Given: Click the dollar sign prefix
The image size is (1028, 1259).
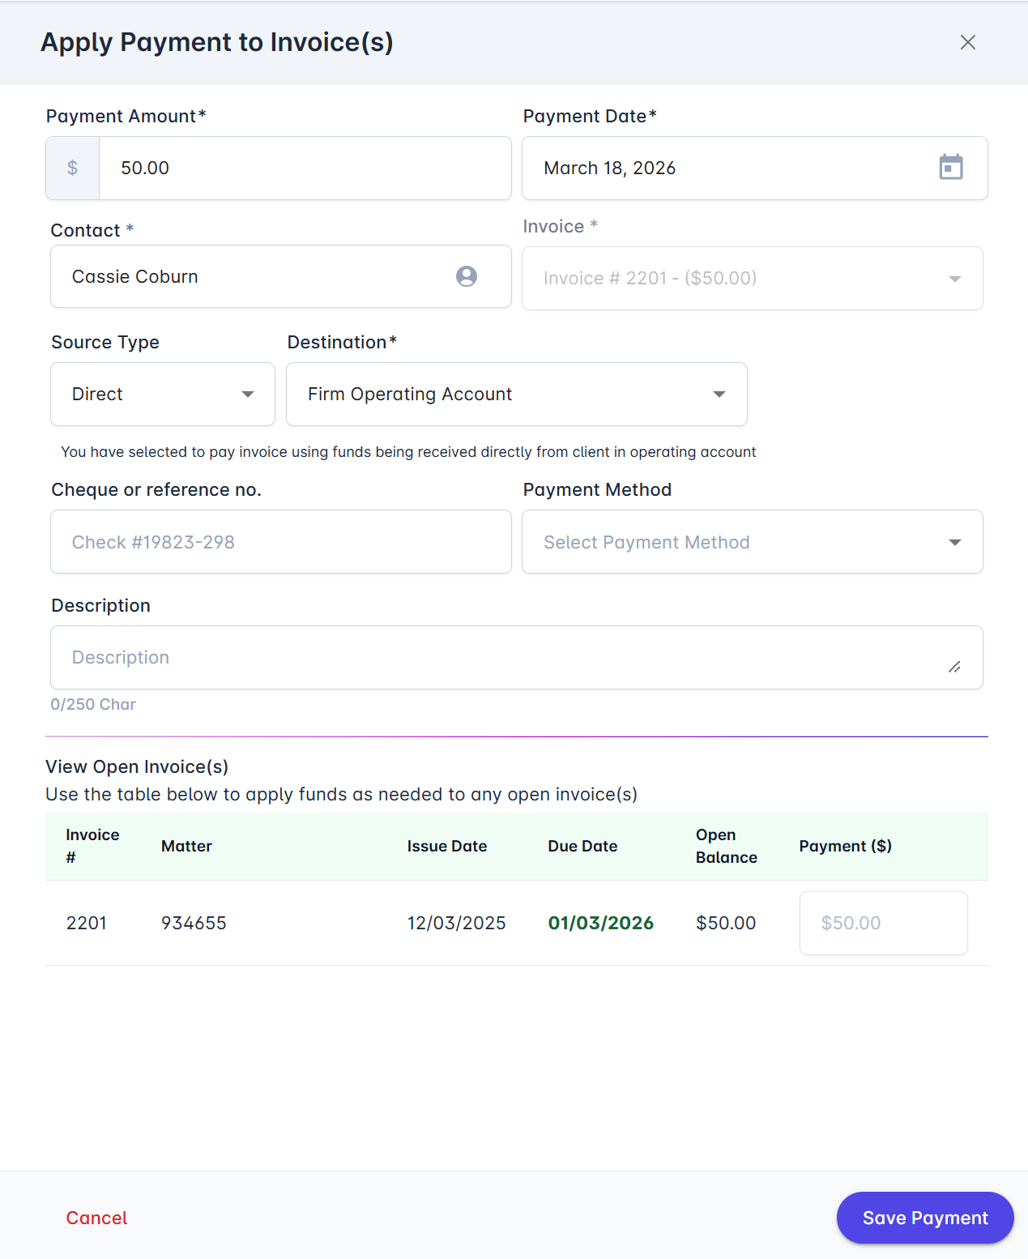Looking at the screenshot, I should 73,168.
